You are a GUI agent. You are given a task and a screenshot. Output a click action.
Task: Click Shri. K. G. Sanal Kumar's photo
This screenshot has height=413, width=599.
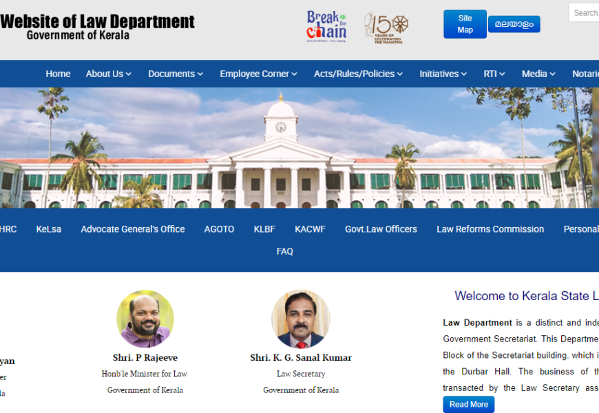tap(301, 319)
